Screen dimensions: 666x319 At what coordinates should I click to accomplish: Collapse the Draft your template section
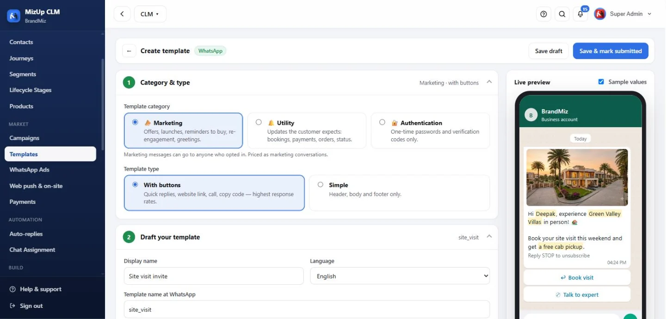click(x=489, y=237)
